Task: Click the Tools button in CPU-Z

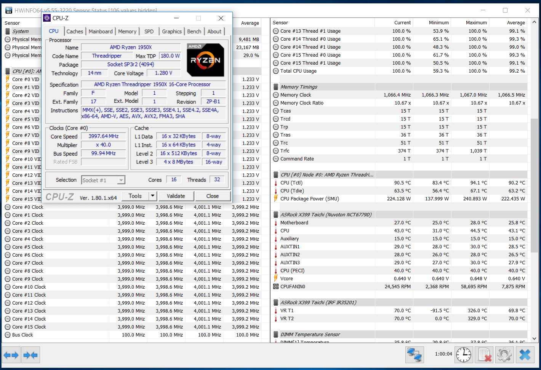Action: [135, 196]
